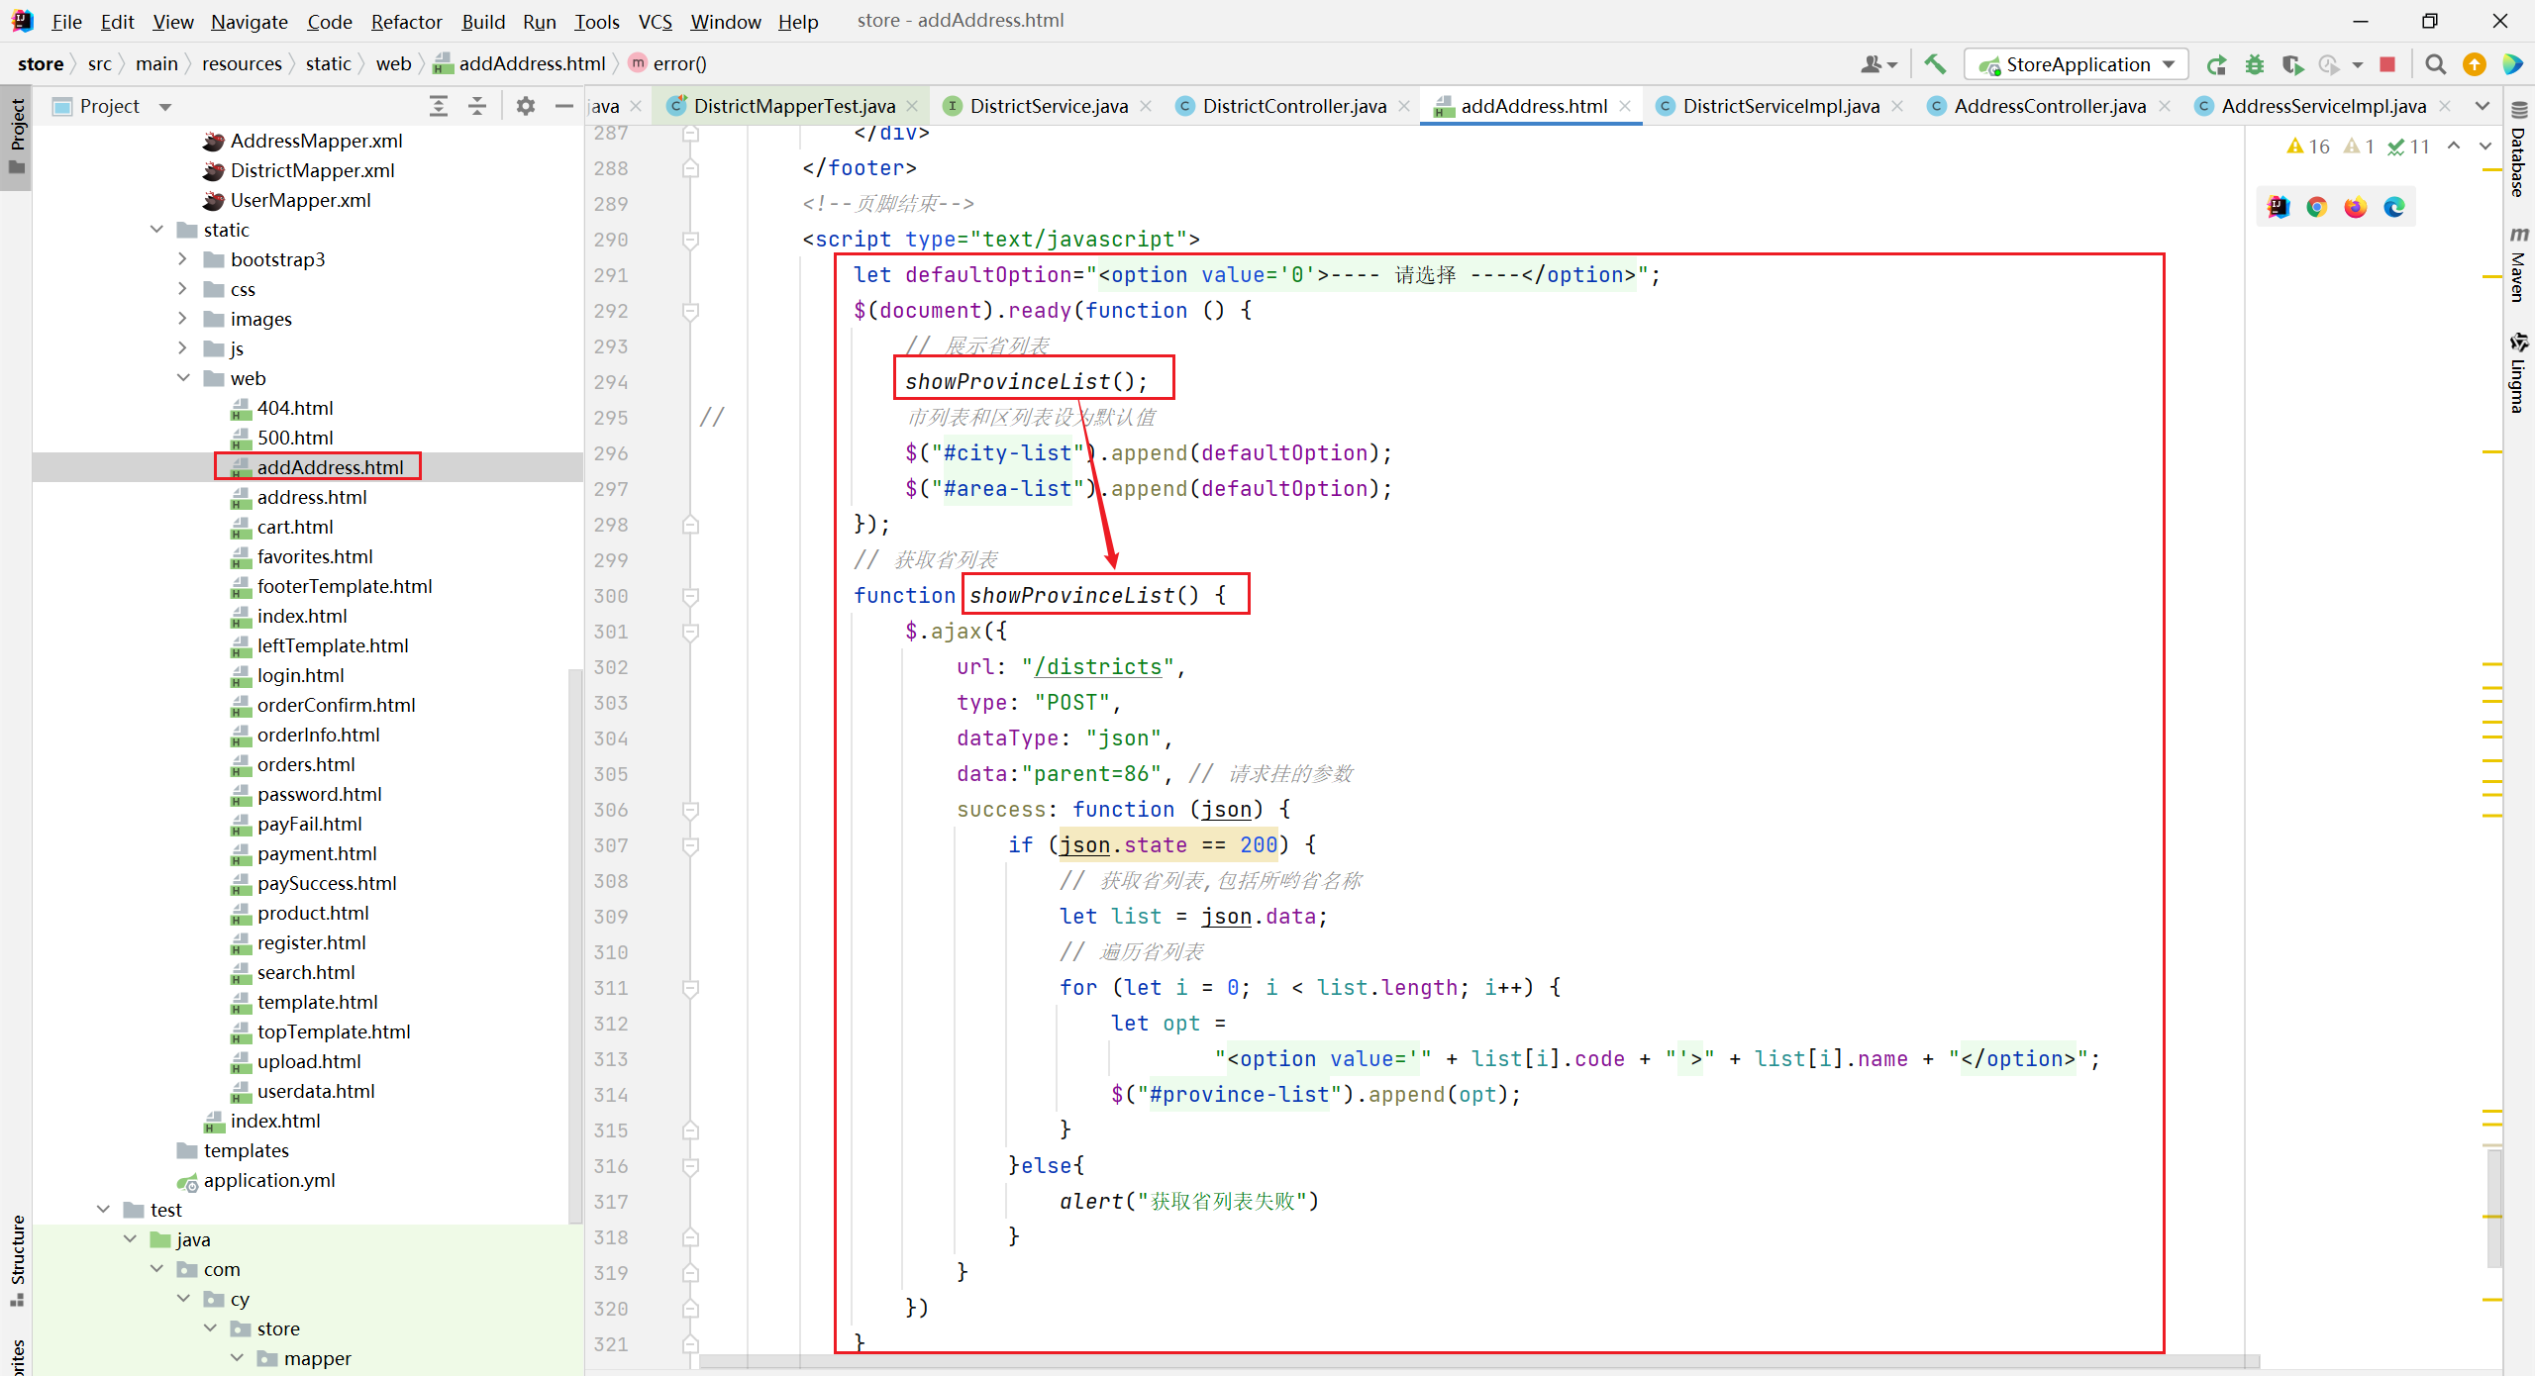Expand the bootstrap3 folder
Viewport: 2535px width, 1376px height.
click(x=182, y=259)
